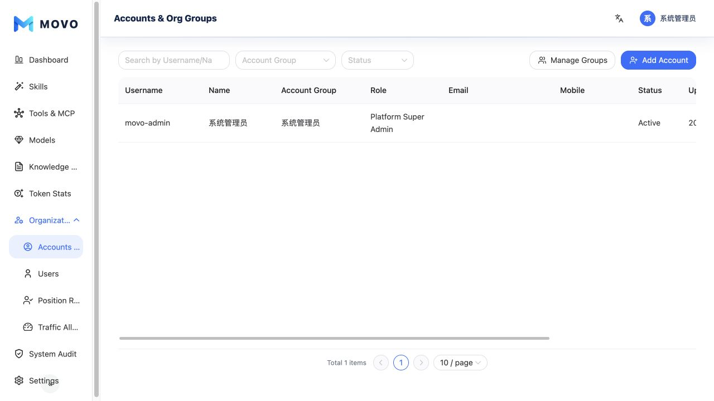Viewport: 714px width, 401px height.
Task: Open Dashboard via its sidebar icon
Action: (x=19, y=60)
